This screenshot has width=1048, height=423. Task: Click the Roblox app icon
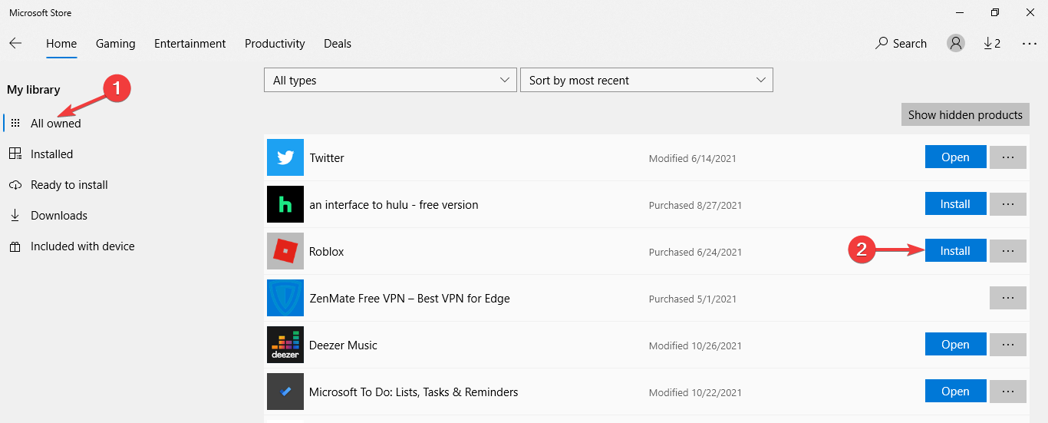coord(285,251)
